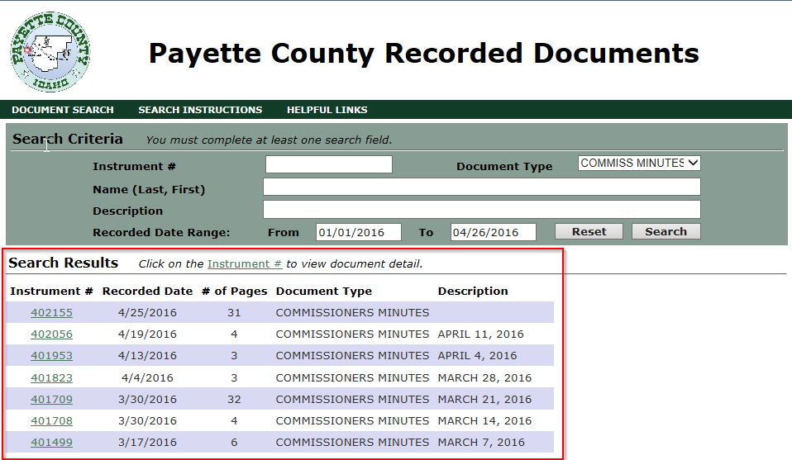792x460 pixels.
Task: Open the Document Search menu item
Action: 63,110
